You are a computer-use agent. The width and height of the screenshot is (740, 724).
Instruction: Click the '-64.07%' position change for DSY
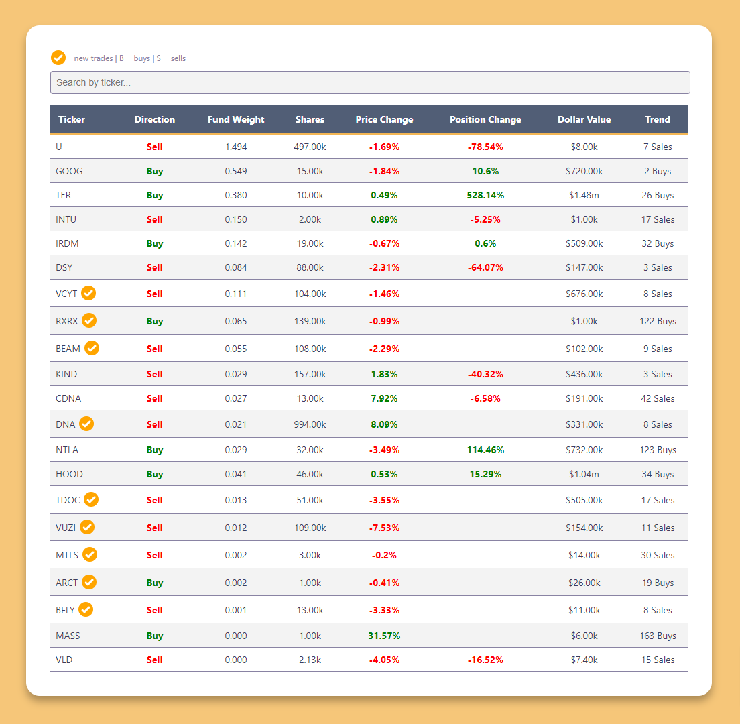(485, 267)
